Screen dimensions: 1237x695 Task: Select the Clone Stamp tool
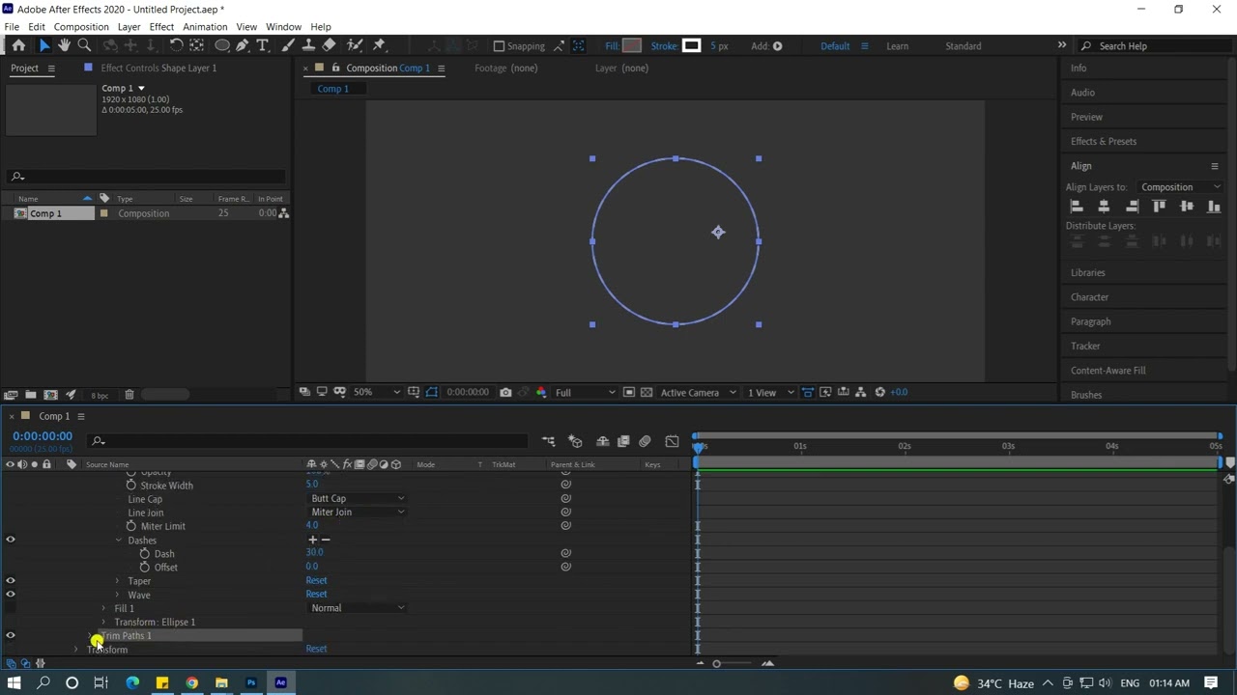click(x=308, y=45)
